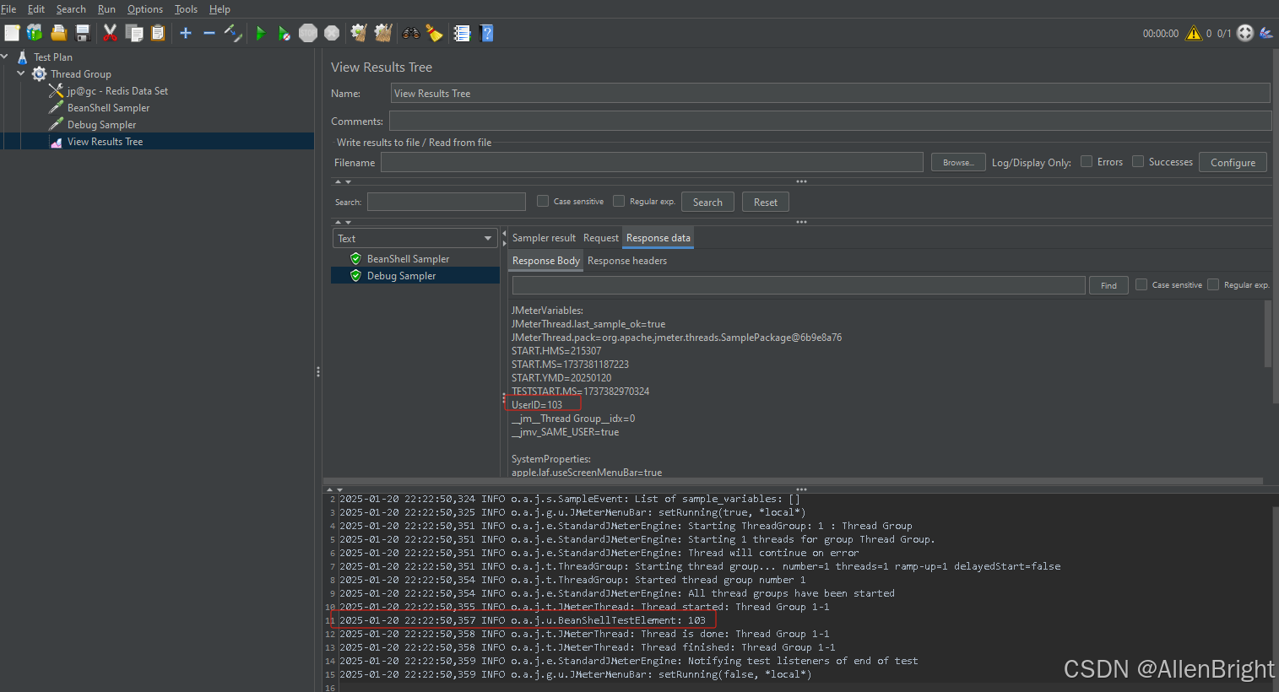
Task: Enable the Successes log checkbox
Action: pos(1138,161)
